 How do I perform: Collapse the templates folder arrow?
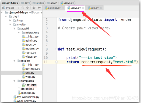point(14,81)
